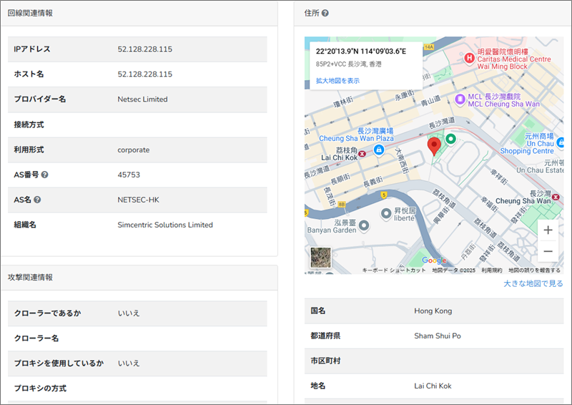Select the ホスト名 value 52.128.228.115

tap(145, 74)
